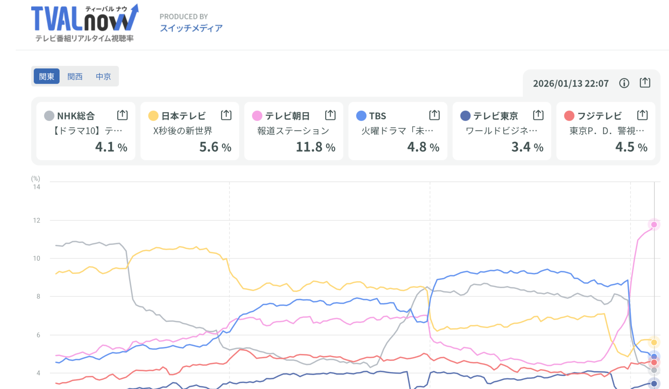Click the フジテレビ share icon
This screenshot has height=389, width=669.
pos(642,115)
